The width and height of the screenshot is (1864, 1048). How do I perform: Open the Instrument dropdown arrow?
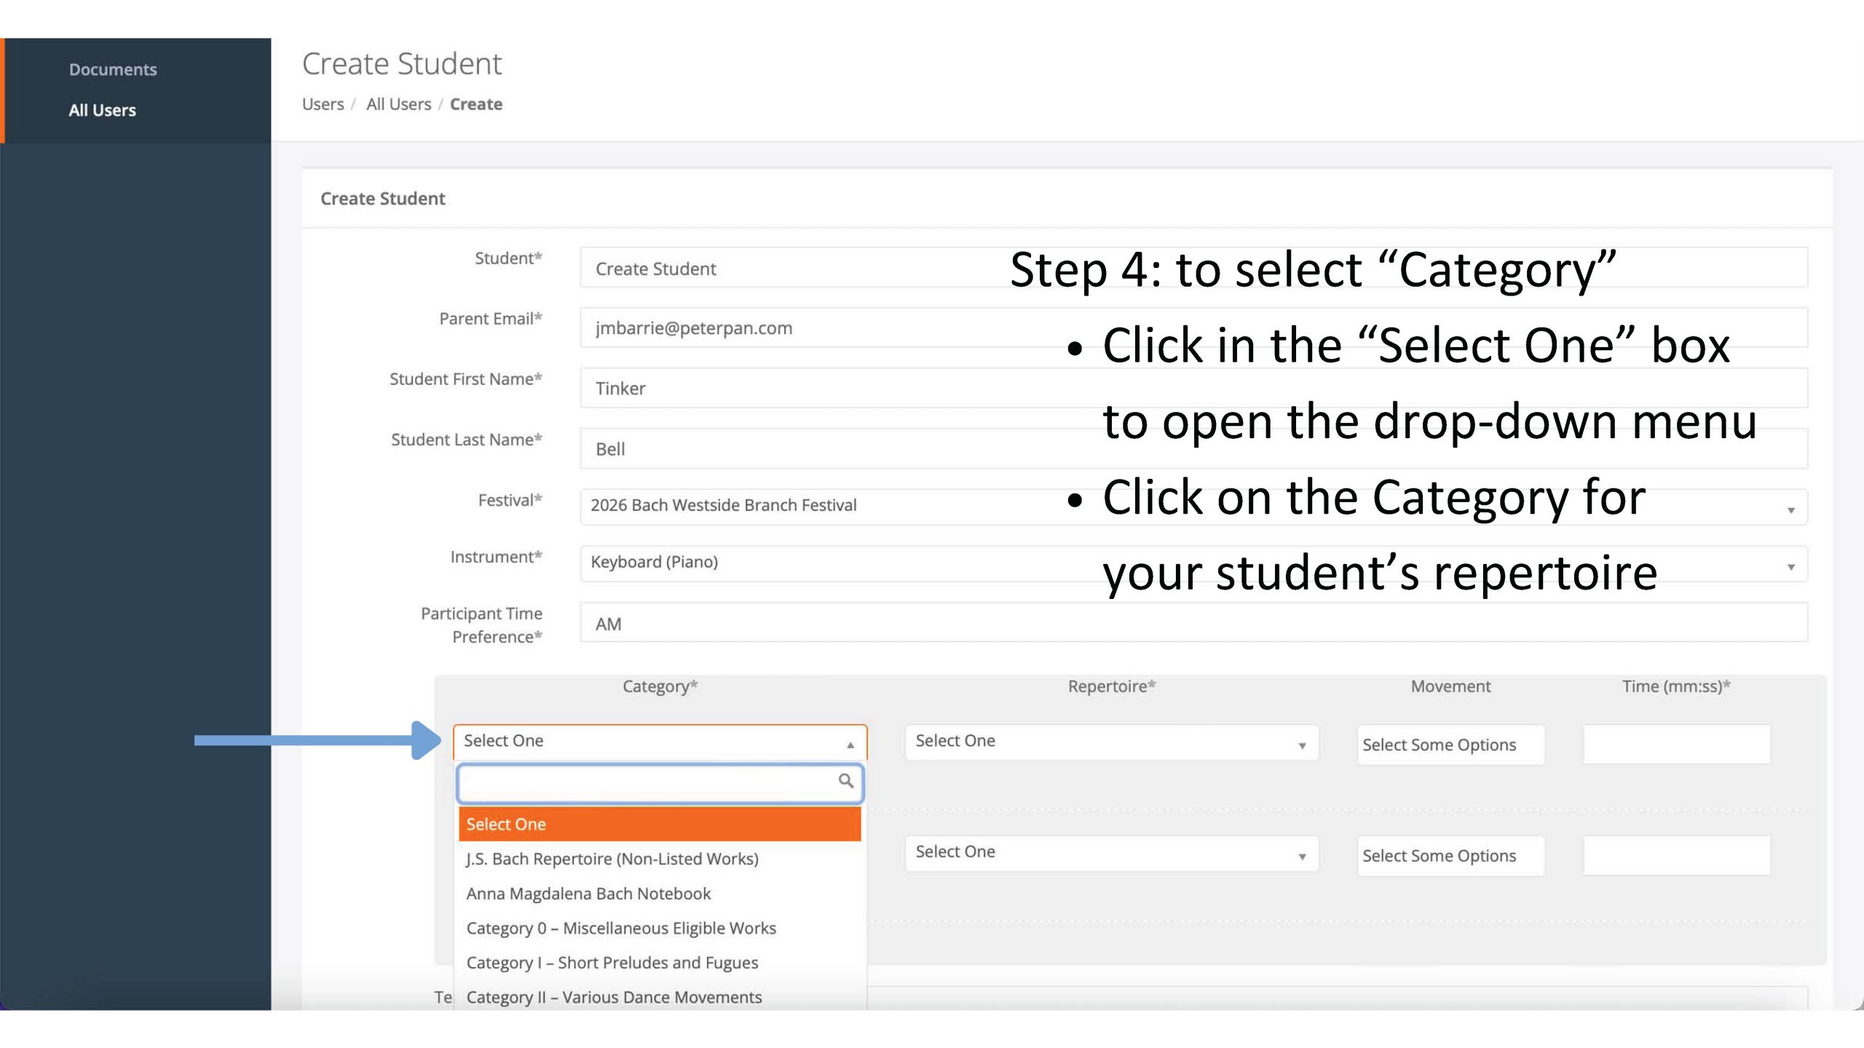click(x=1790, y=567)
